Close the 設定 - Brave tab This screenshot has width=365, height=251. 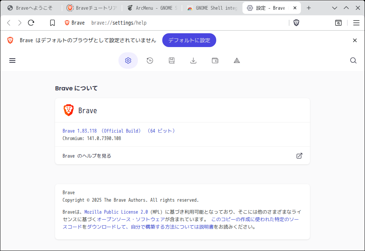(295, 8)
